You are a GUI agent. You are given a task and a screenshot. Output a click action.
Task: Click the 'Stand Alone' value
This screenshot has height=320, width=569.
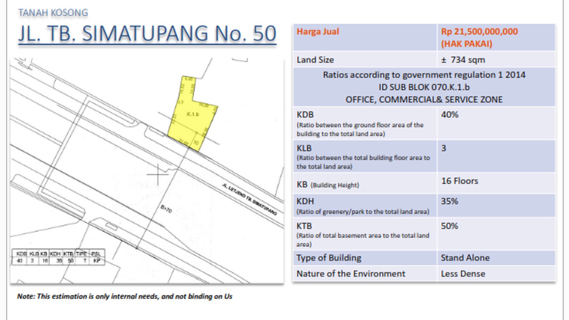pos(465,258)
